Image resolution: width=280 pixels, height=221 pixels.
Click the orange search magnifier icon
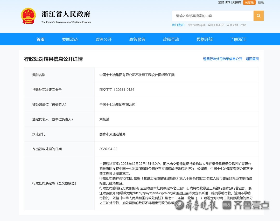click(258, 16)
